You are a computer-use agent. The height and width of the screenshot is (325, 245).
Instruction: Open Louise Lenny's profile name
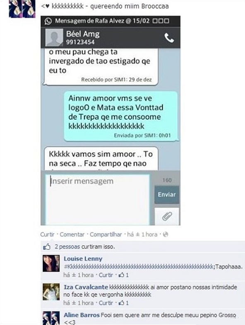[83, 259]
